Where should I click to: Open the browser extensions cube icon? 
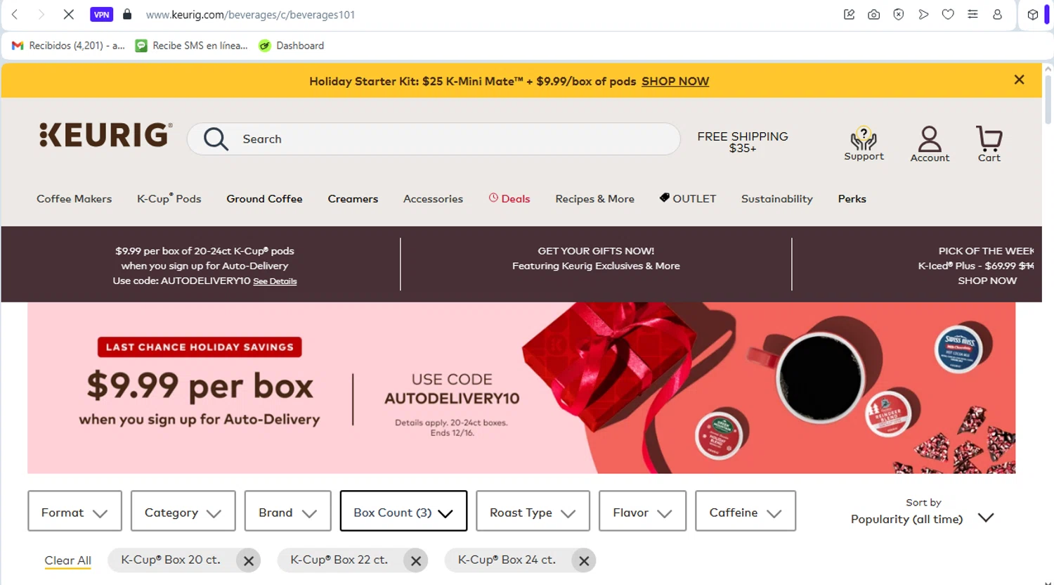click(1033, 14)
